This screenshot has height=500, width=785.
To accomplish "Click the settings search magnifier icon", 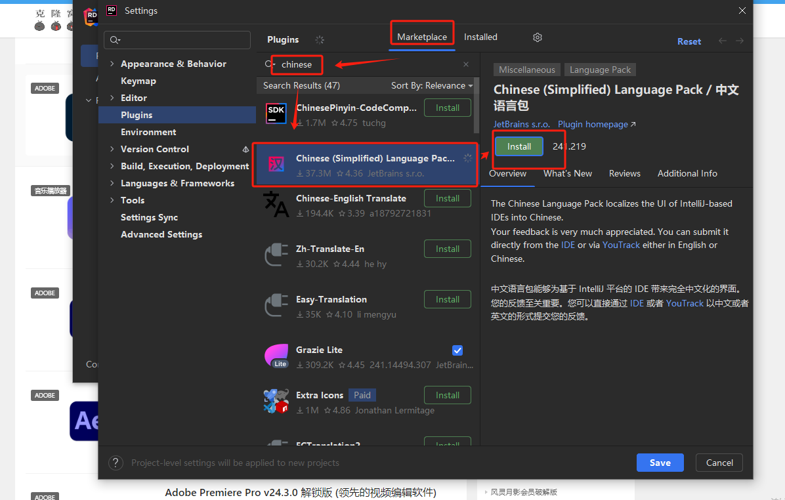I will tap(115, 40).
